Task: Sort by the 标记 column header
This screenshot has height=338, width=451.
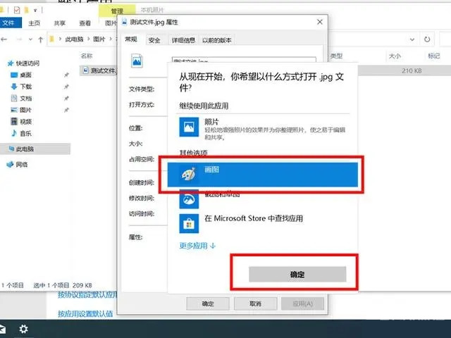Action: (434, 56)
